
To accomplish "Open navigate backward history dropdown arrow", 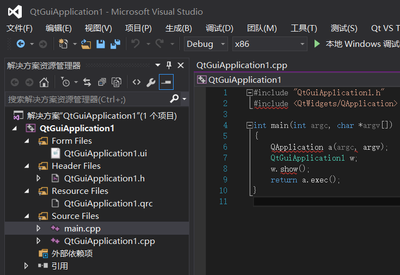I will [x=32, y=44].
